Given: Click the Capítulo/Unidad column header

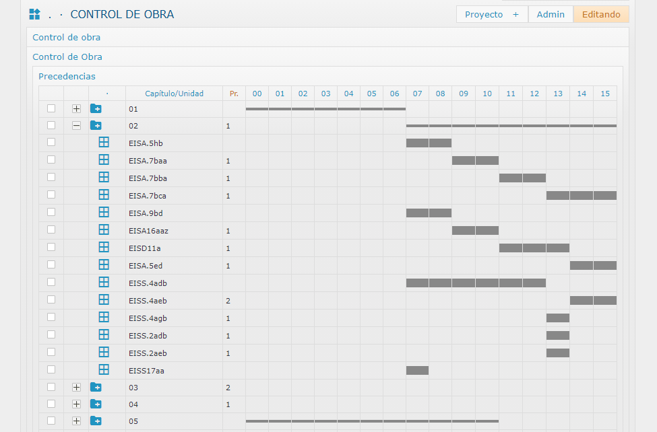Looking at the screenshot, I should [x=175, y=94].
